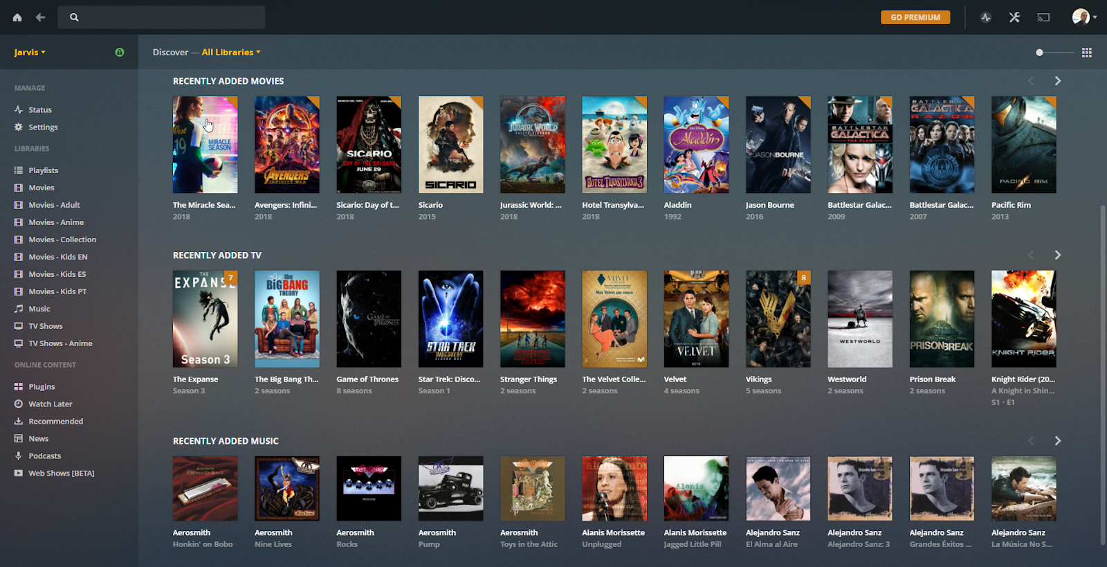Click the Podcasts microphone icon
The image size is (1107, 567).
pyautogui.click(x=19, y=456)
